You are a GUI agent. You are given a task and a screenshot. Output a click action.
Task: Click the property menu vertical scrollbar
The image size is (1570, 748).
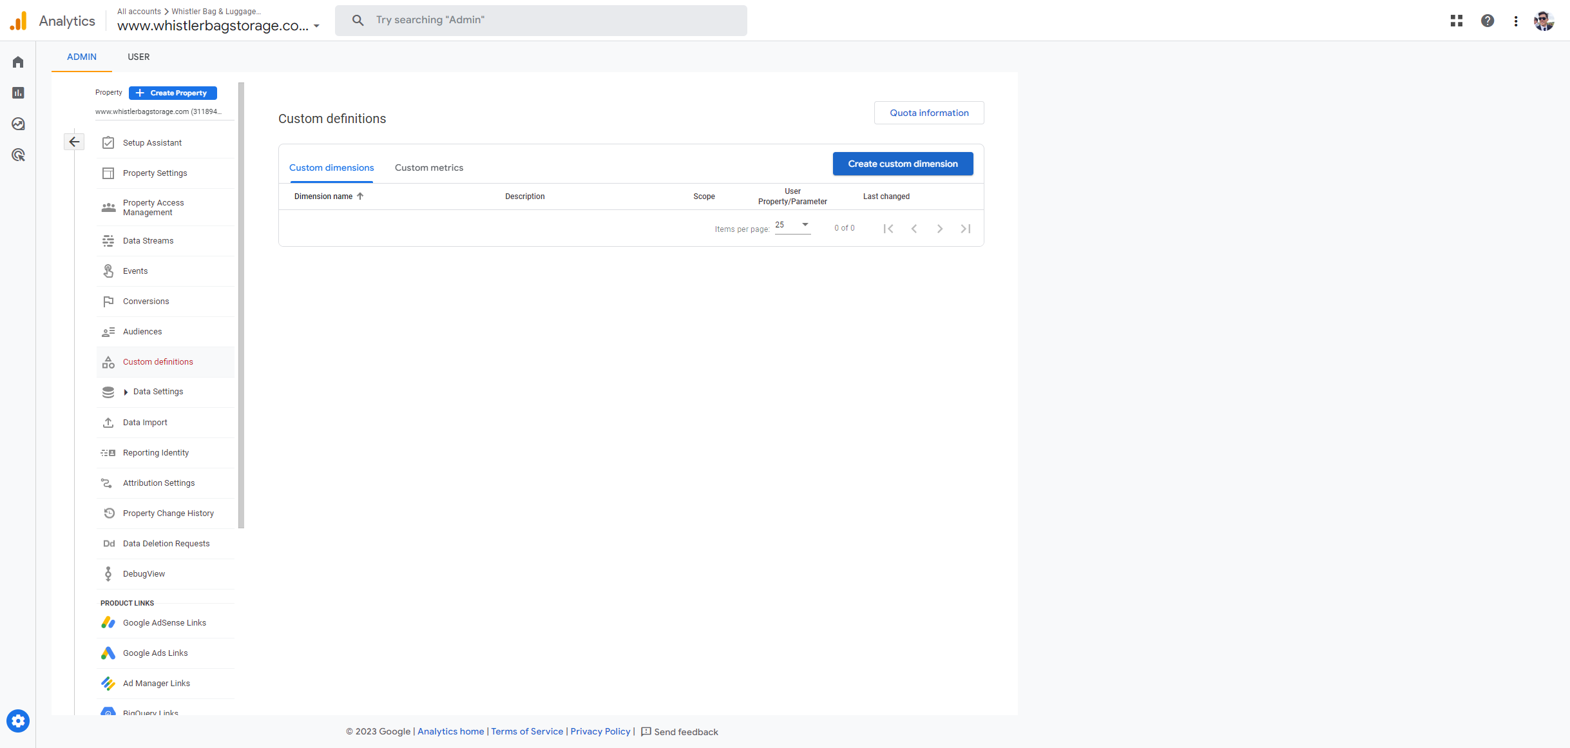tap(242, 305)
